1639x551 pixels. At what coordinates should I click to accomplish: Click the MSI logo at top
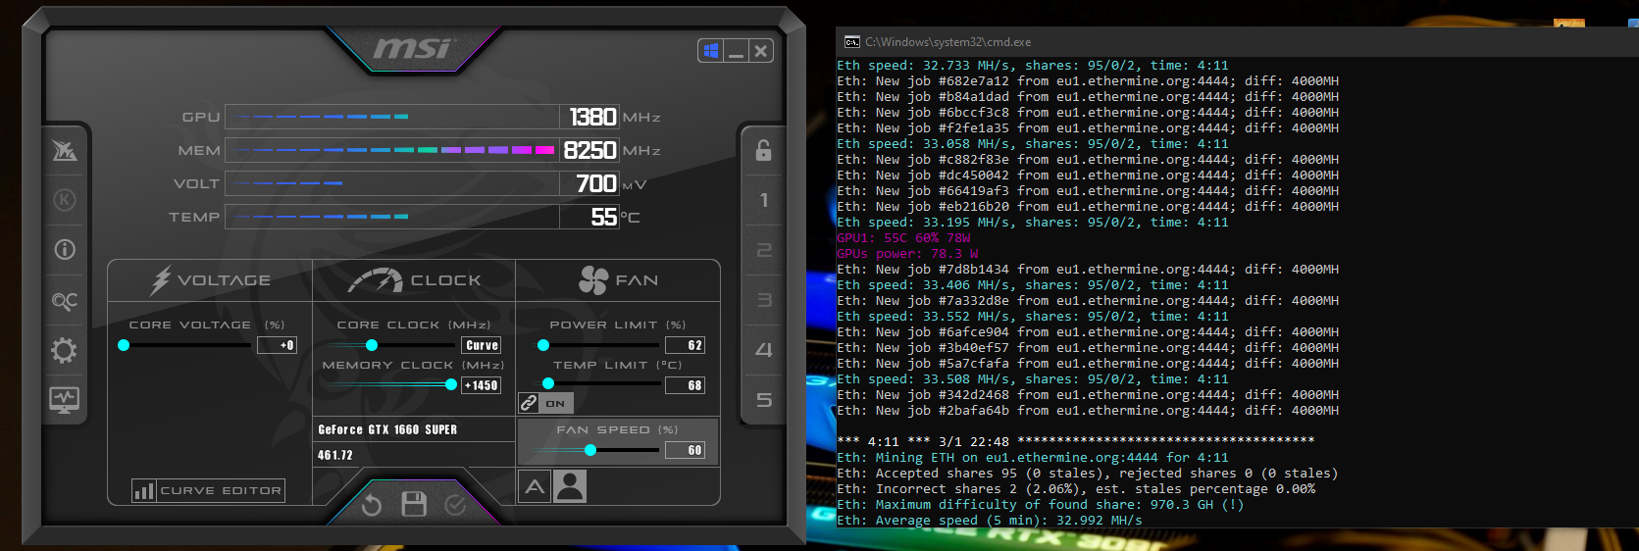tap(412, 49)
